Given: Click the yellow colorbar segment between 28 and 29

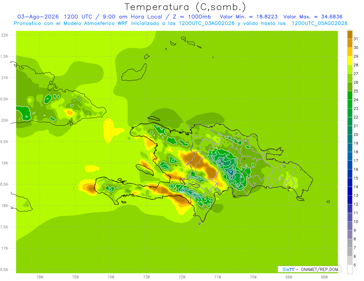Looking at the screenshot, I should point(350,61).
